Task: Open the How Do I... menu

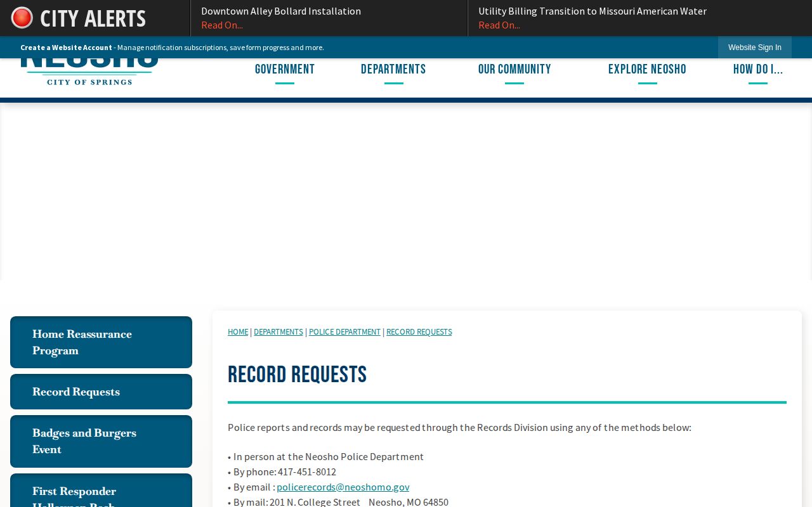Action: pos(758,70)
